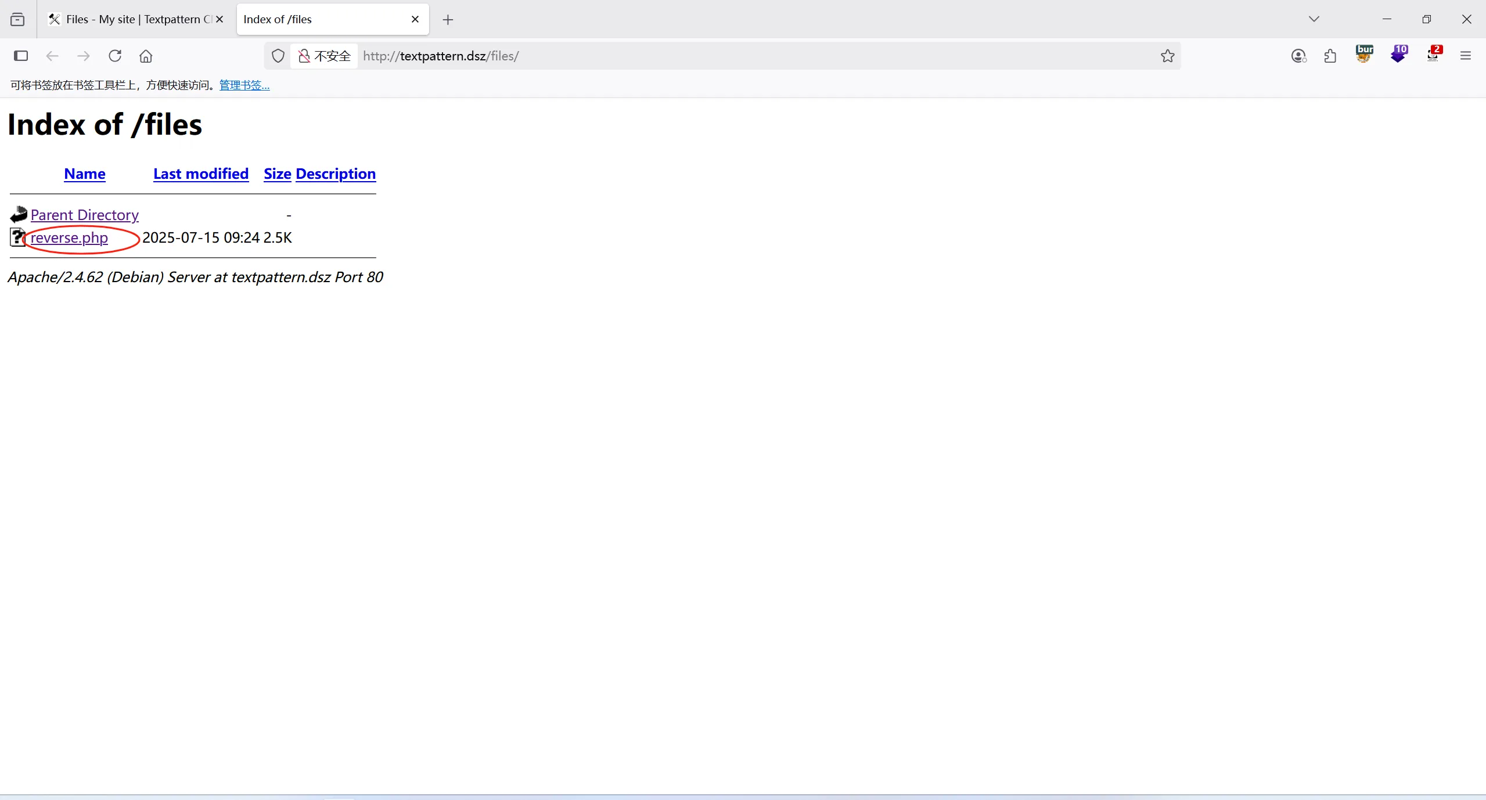The height and width of the screenshot is (800, 1486).
Task: Bookmark this page with star icon
Action: (x=1167, y=56)
